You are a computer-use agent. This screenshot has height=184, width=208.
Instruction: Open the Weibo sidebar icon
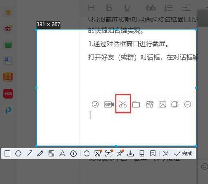tap(8, 29)
